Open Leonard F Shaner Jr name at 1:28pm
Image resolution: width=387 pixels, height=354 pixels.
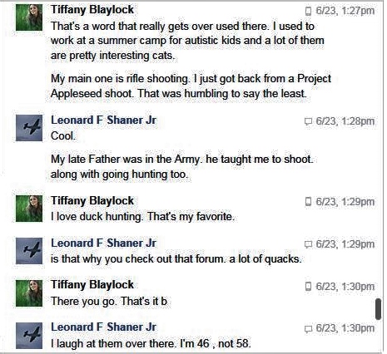[x=103, y=120]
